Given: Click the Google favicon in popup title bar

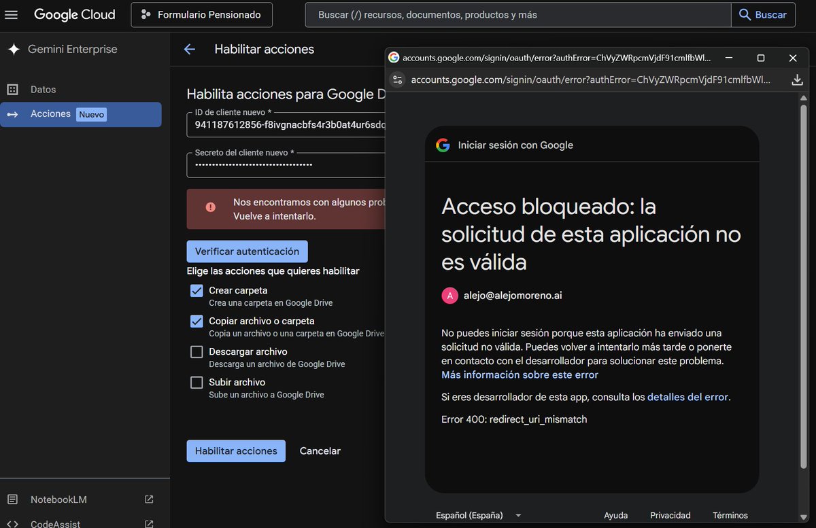Looking at the screenshot, I should click(x=394, y=58).
